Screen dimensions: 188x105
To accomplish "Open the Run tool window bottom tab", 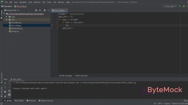I will point(8,101).
